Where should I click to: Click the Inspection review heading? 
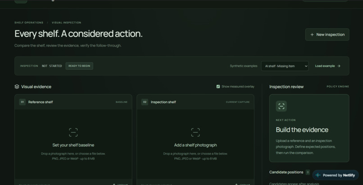tap(286, 87)
